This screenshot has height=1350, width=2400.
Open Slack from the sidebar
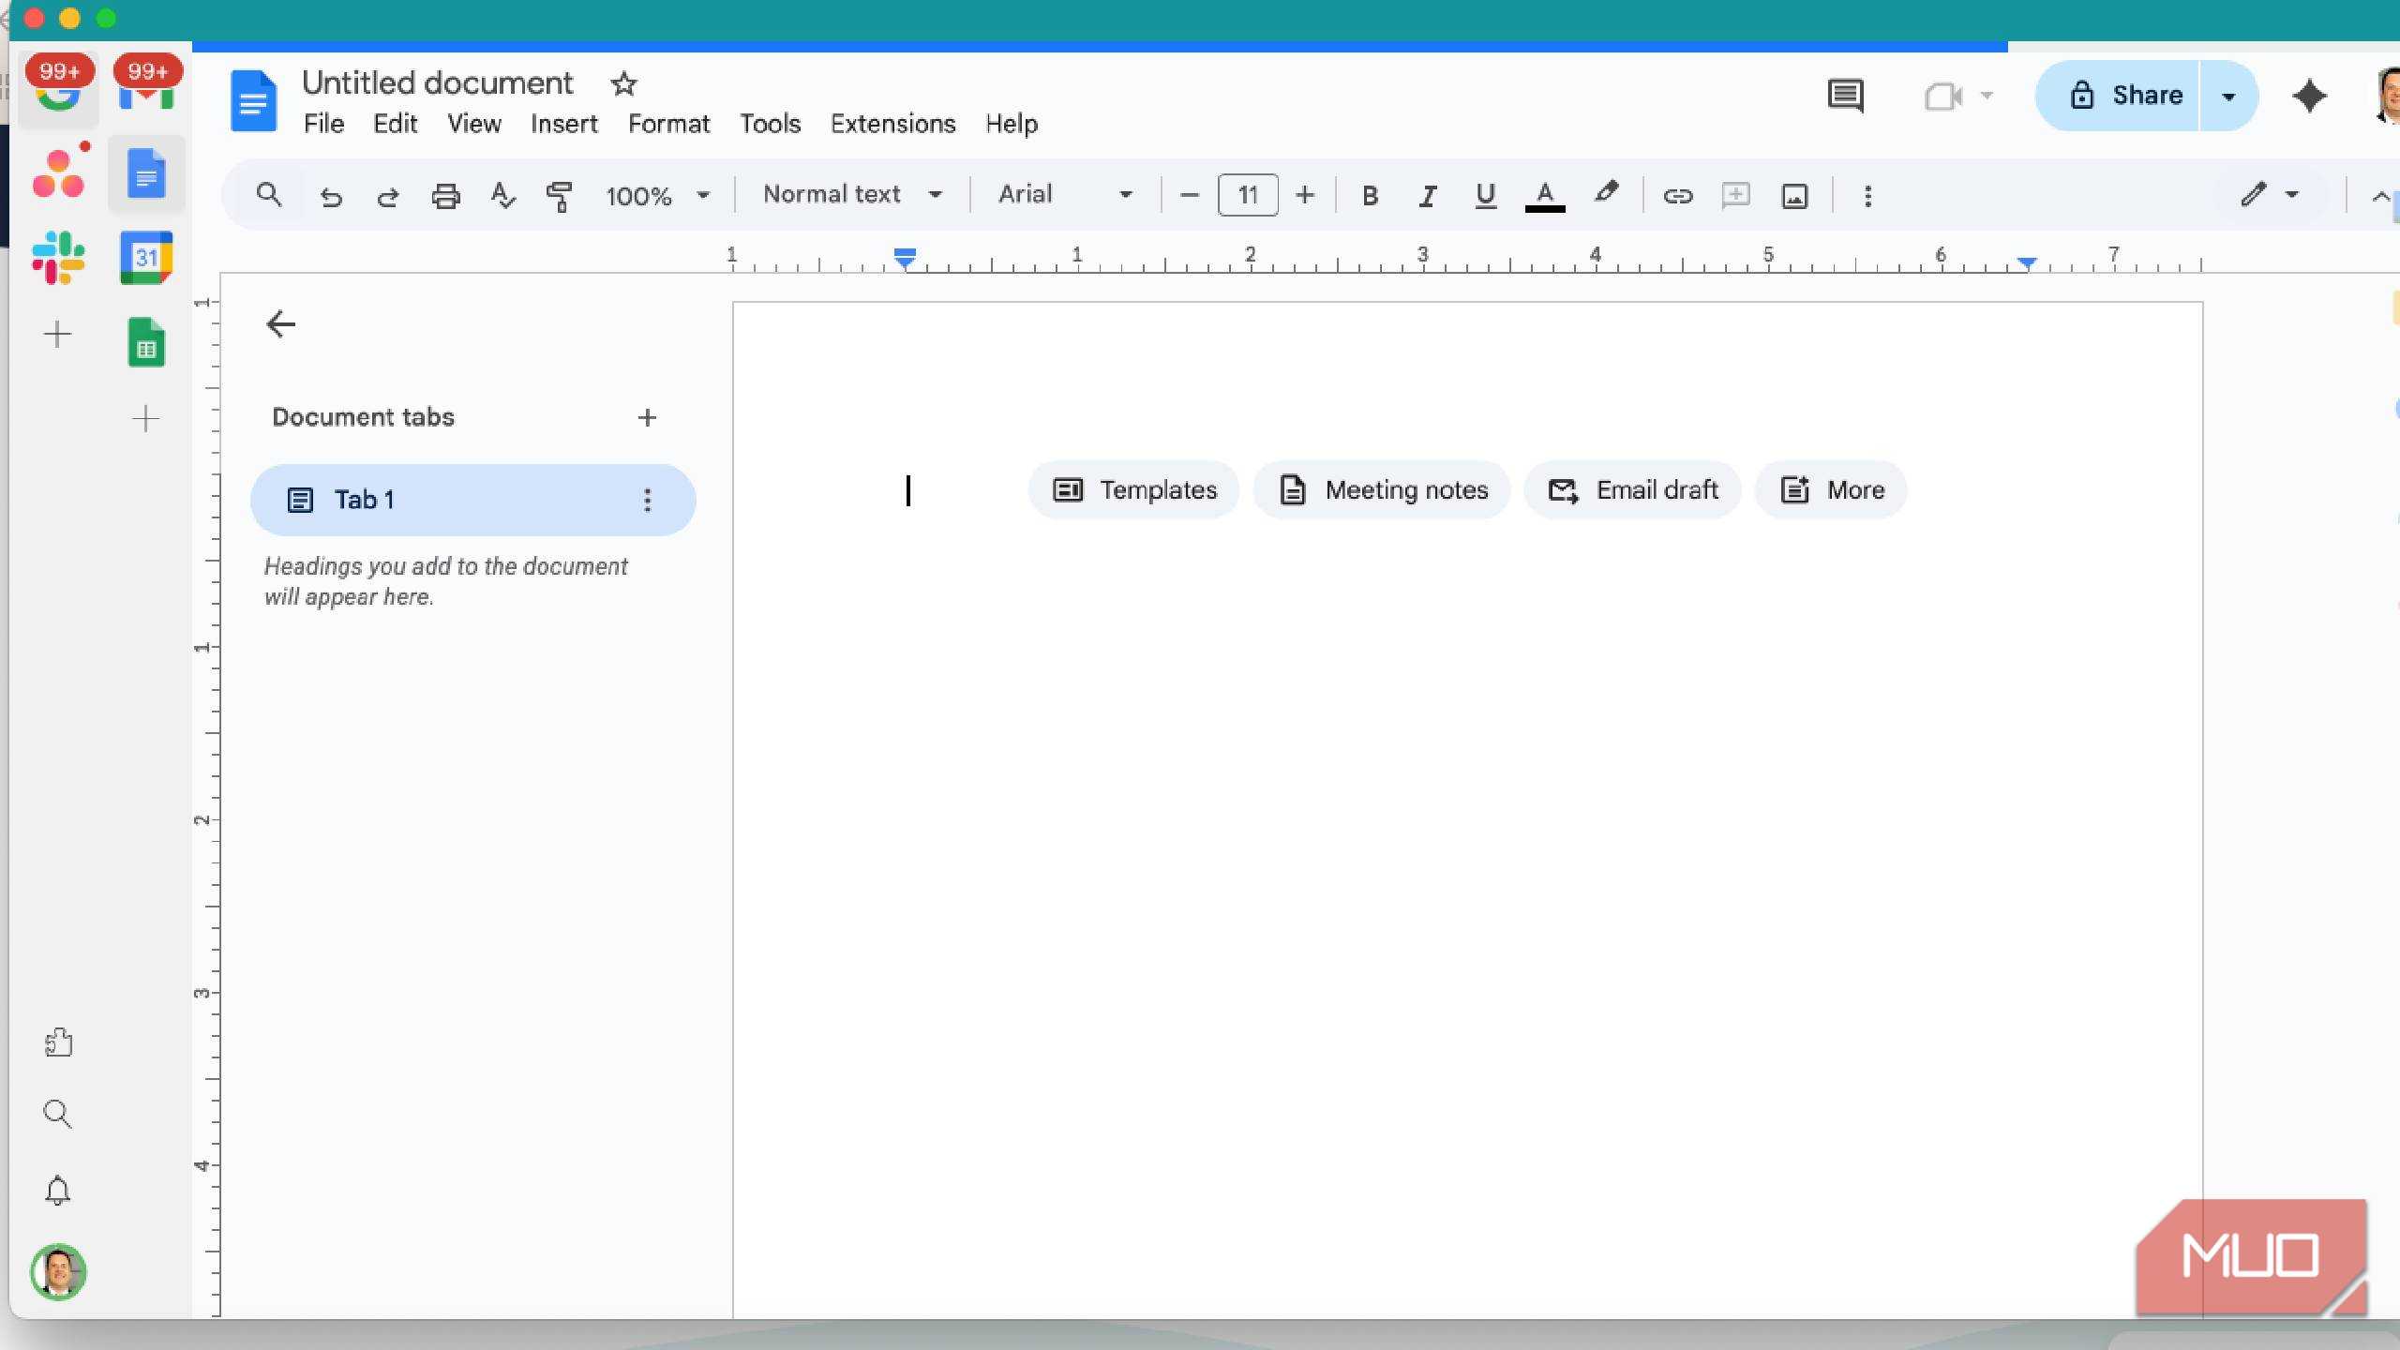tap(59, 257)
